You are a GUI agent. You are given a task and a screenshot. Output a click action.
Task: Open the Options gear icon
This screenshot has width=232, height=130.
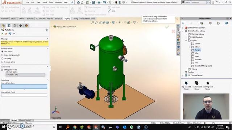(124, 2)
